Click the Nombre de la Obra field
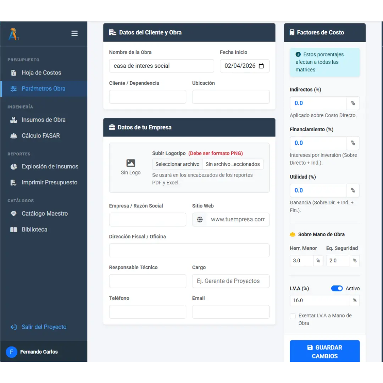The width and height of the screenshot is (383, 383). (x=161, y=66)
